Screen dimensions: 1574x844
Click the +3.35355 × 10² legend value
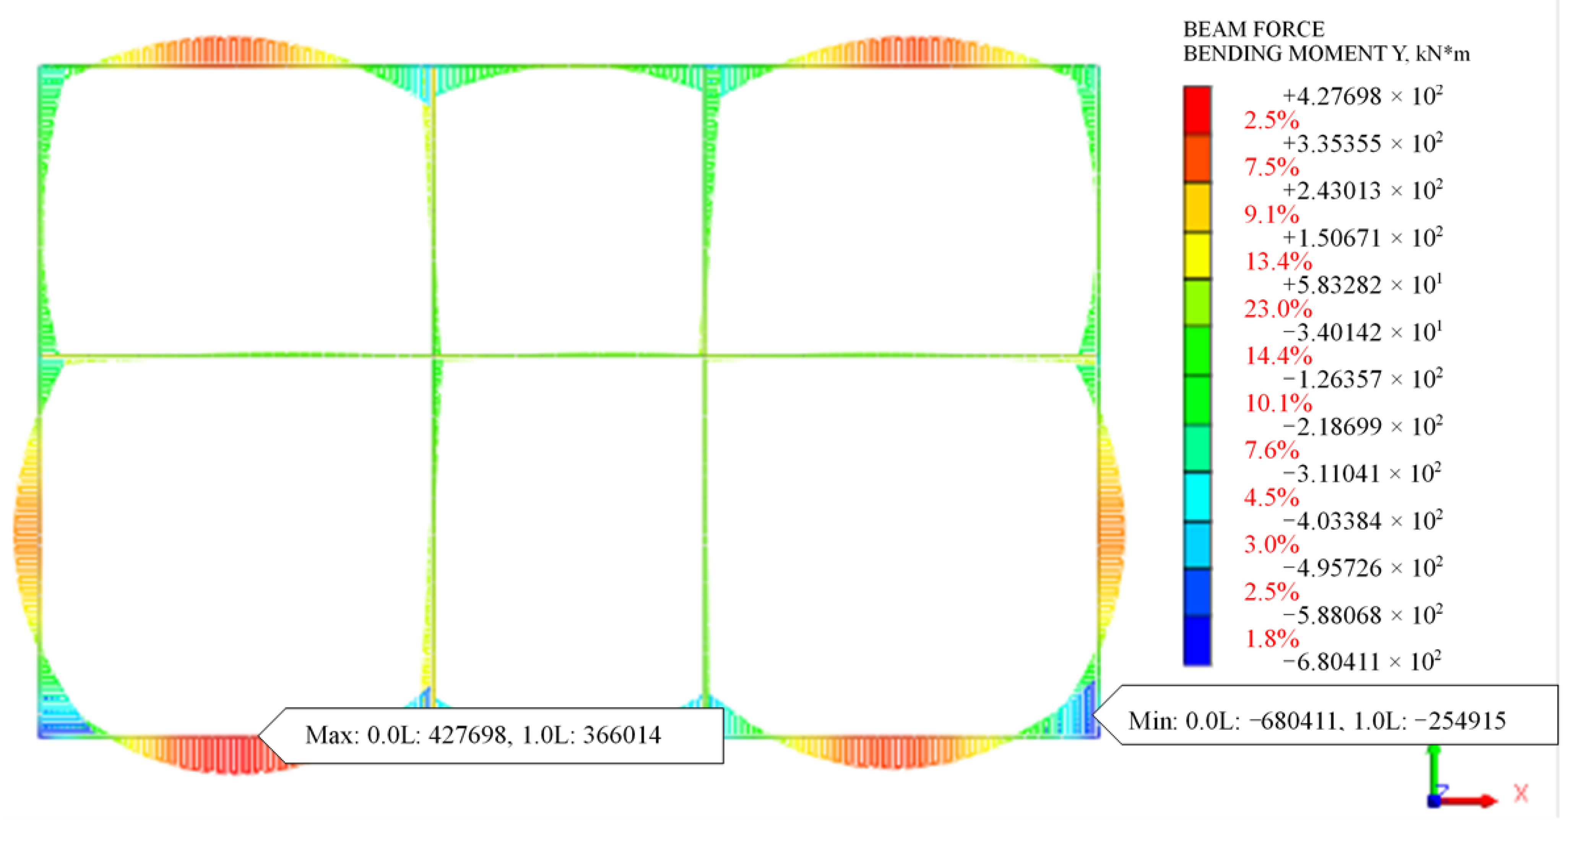pos(1363,143)
